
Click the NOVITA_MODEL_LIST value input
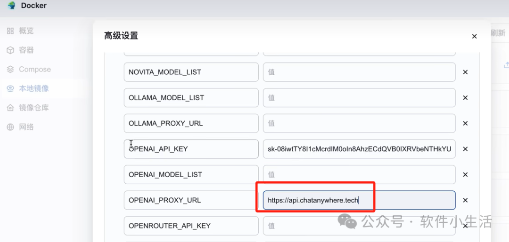[x=359, y=72]
